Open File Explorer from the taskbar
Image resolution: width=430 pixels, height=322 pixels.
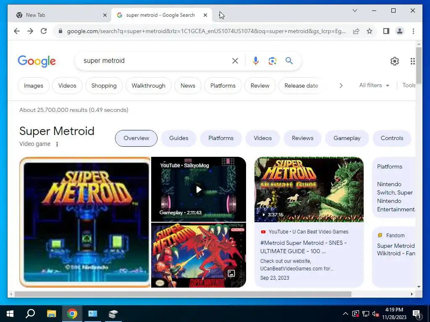51,314
